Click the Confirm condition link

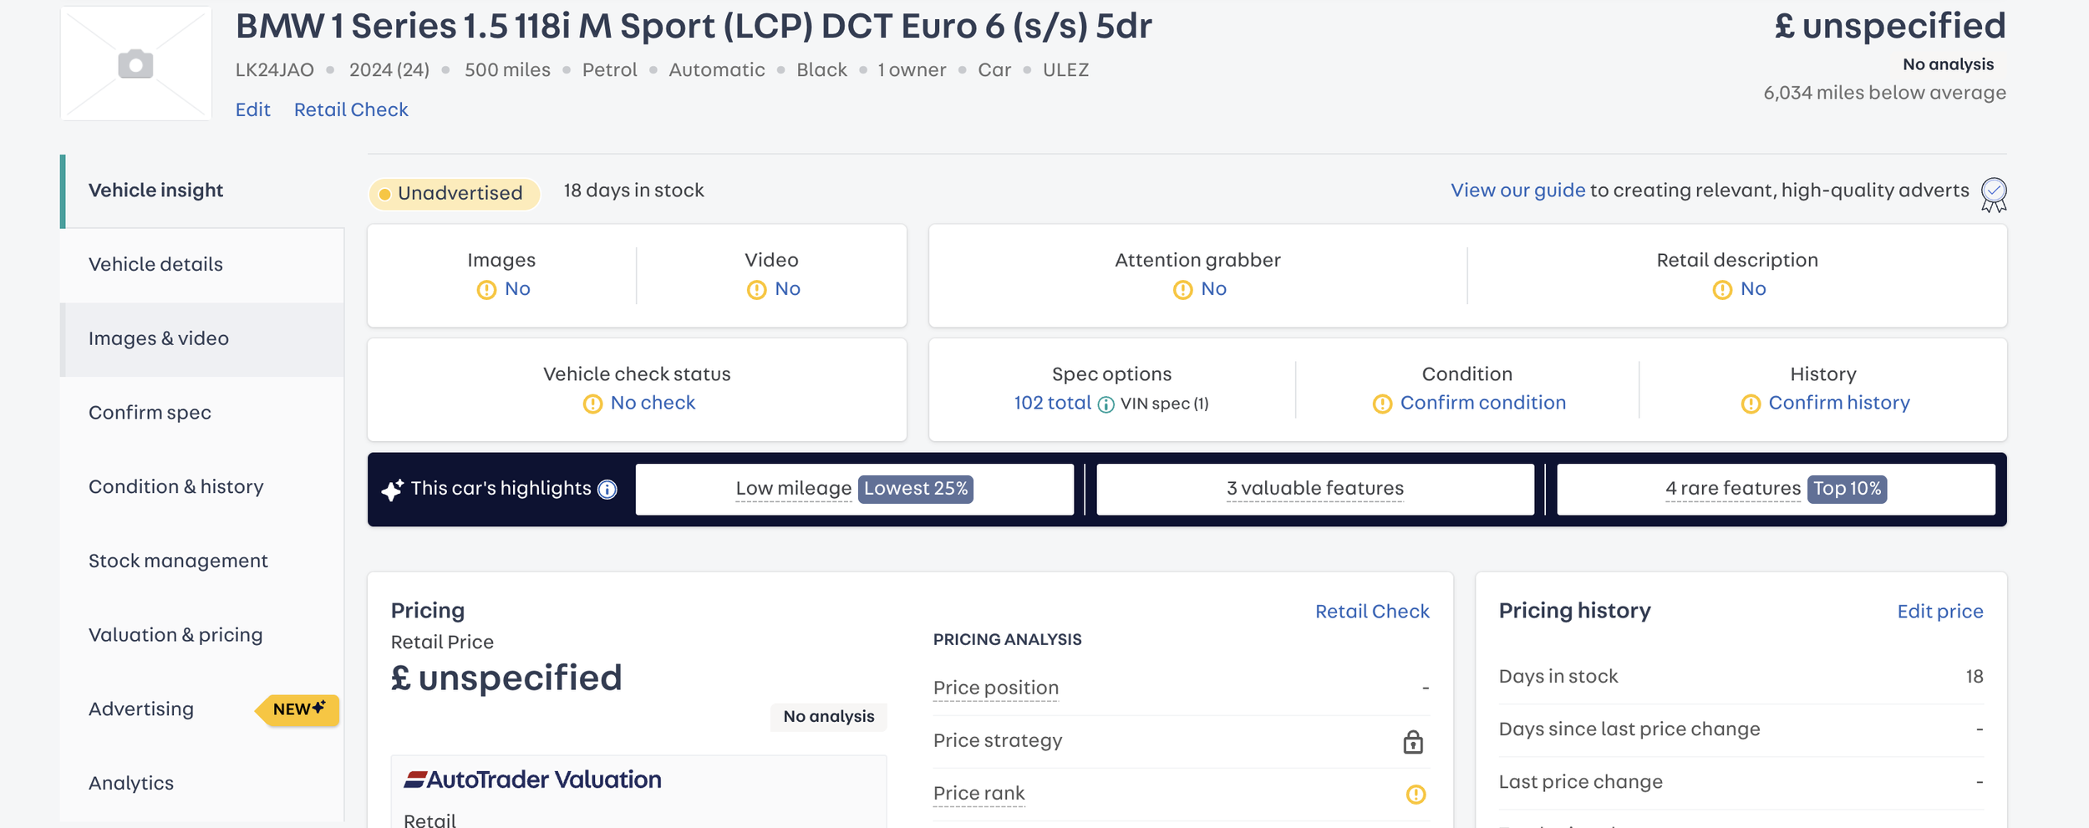point(1483,404)
